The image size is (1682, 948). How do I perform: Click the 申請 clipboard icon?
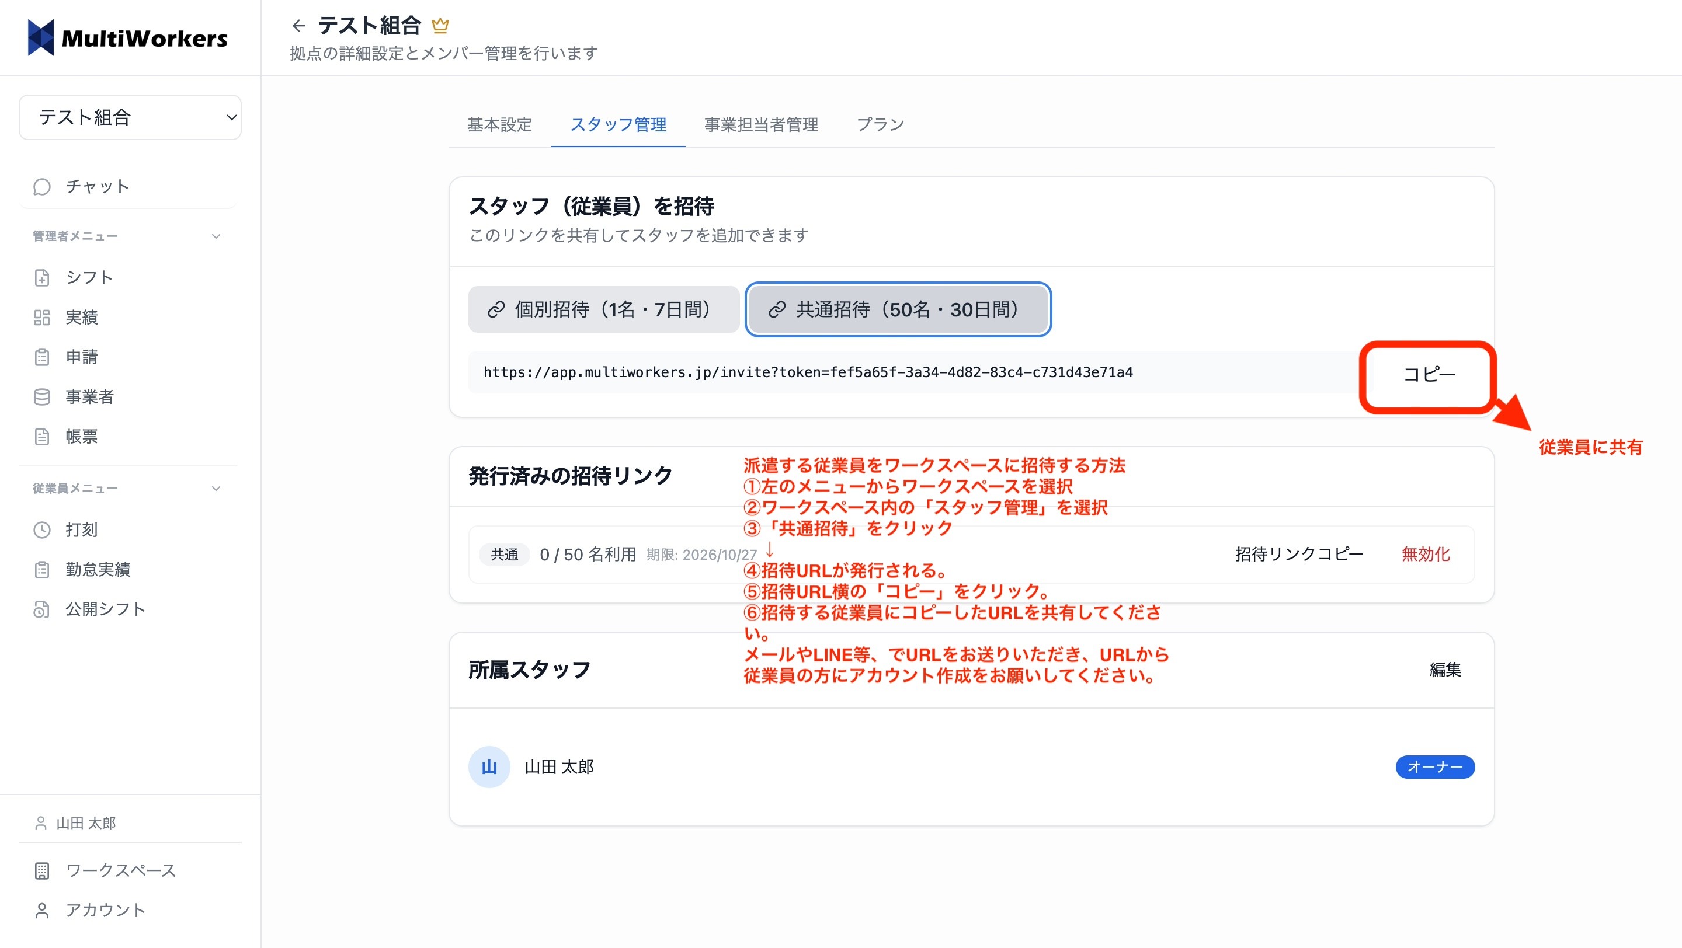(x=42, y=357)
